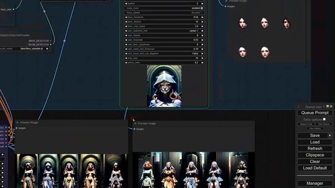Click the images input port of the face Preview Image node

coord(226,6)
